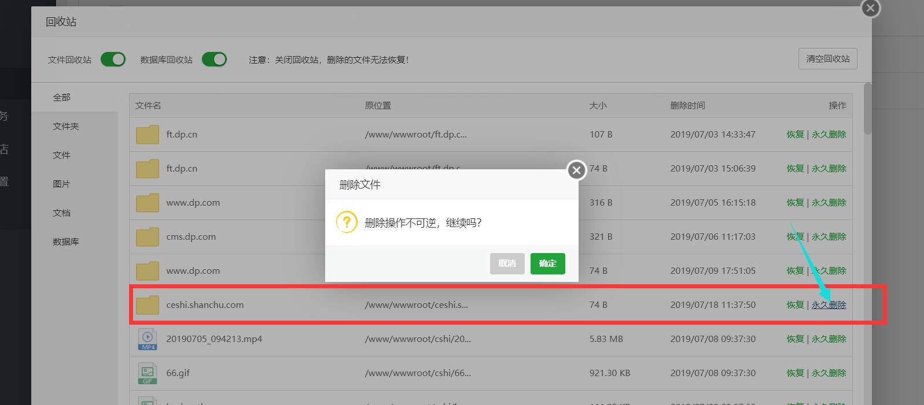Click folder icon of ft.dp.cn 74 B row

point(148,168)
